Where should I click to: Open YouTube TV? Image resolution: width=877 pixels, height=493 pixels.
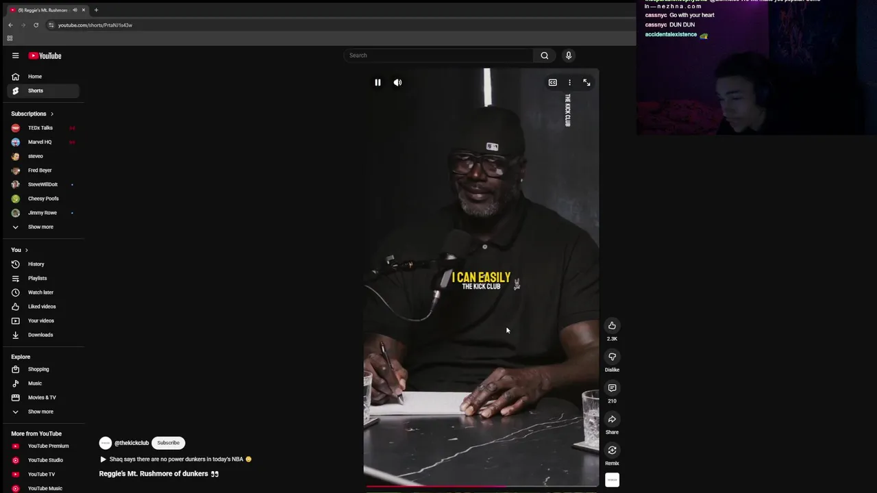[43, 474]
